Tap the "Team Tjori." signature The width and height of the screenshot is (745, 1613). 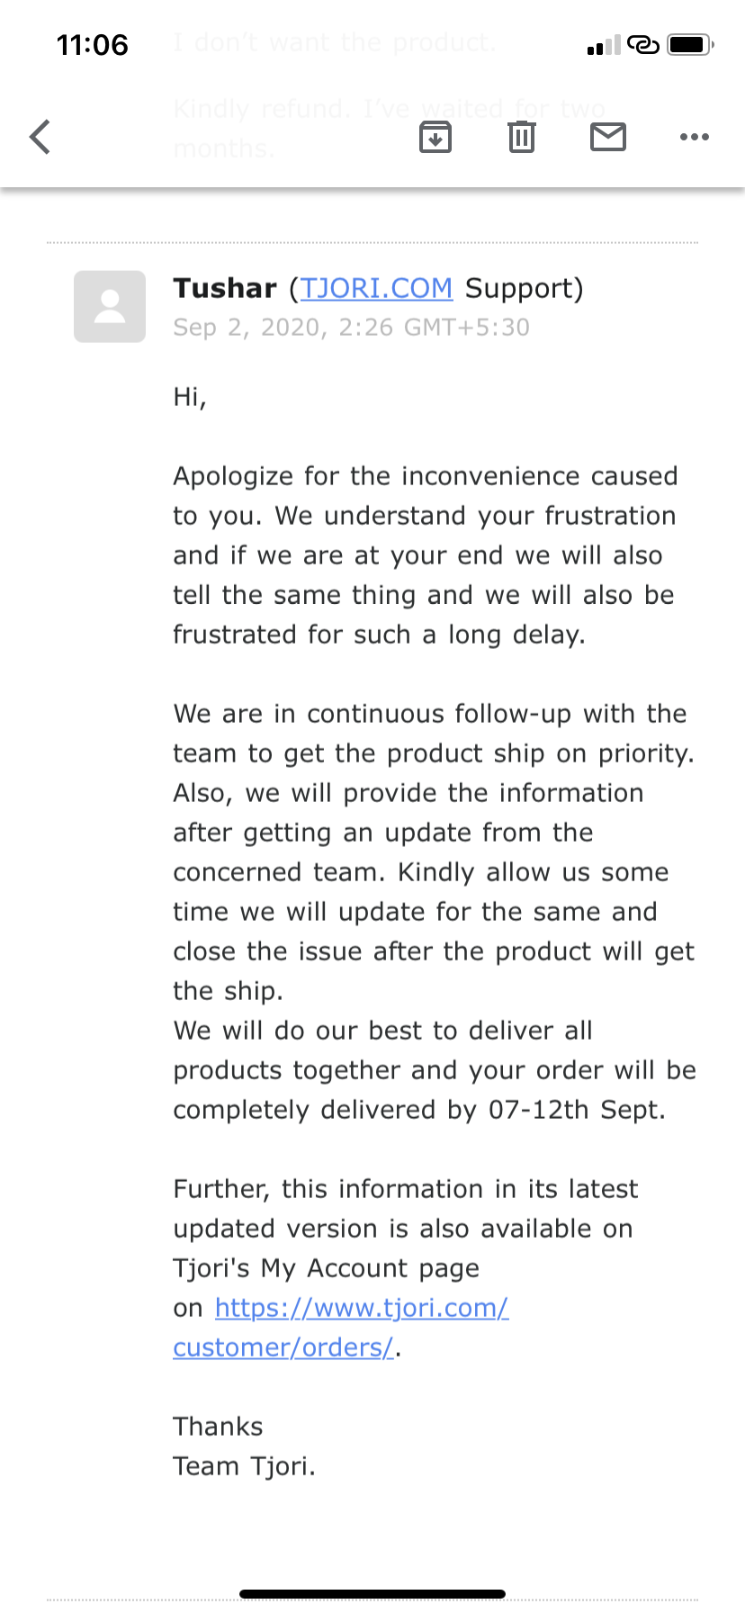(x=244, y=1466)
